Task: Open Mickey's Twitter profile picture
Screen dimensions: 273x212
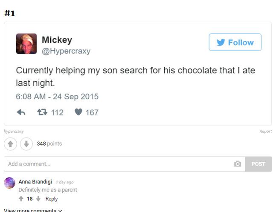Action: pos(26,44)
